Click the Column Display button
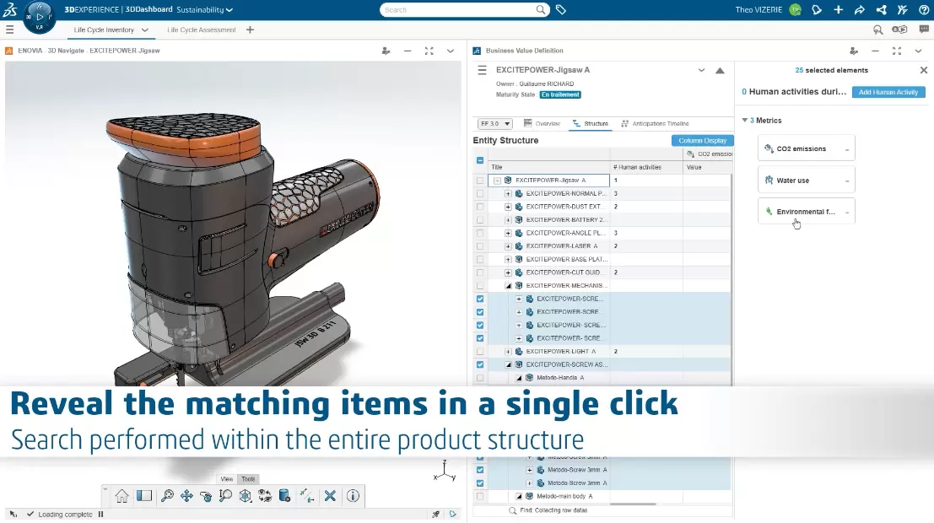 pyautogui.click(x=702, y=141)
